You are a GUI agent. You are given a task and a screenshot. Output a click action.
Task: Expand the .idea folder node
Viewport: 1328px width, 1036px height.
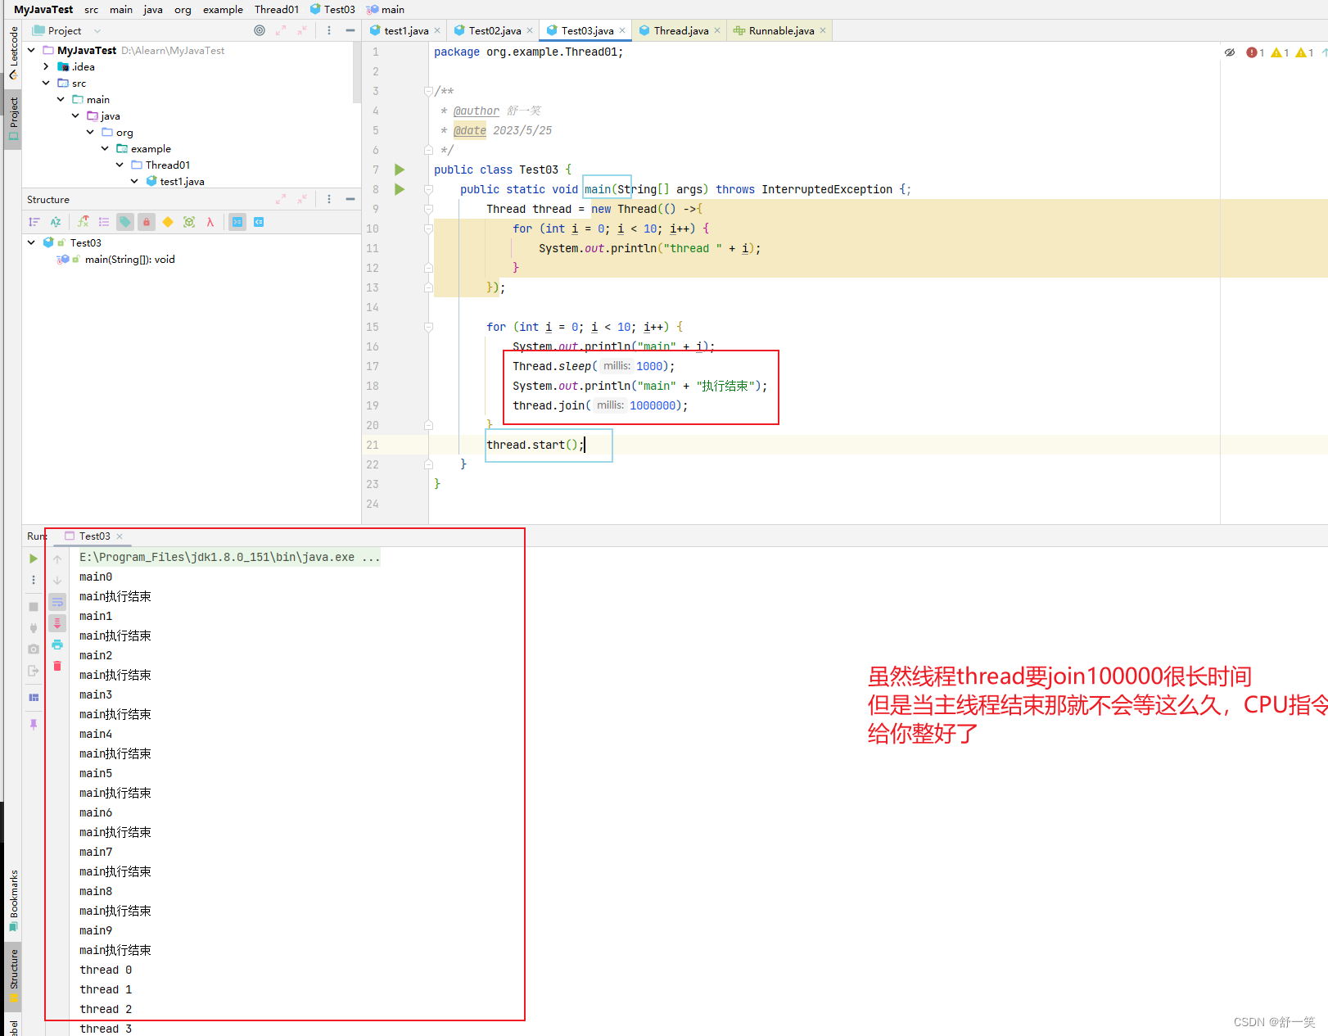(46, 66)
